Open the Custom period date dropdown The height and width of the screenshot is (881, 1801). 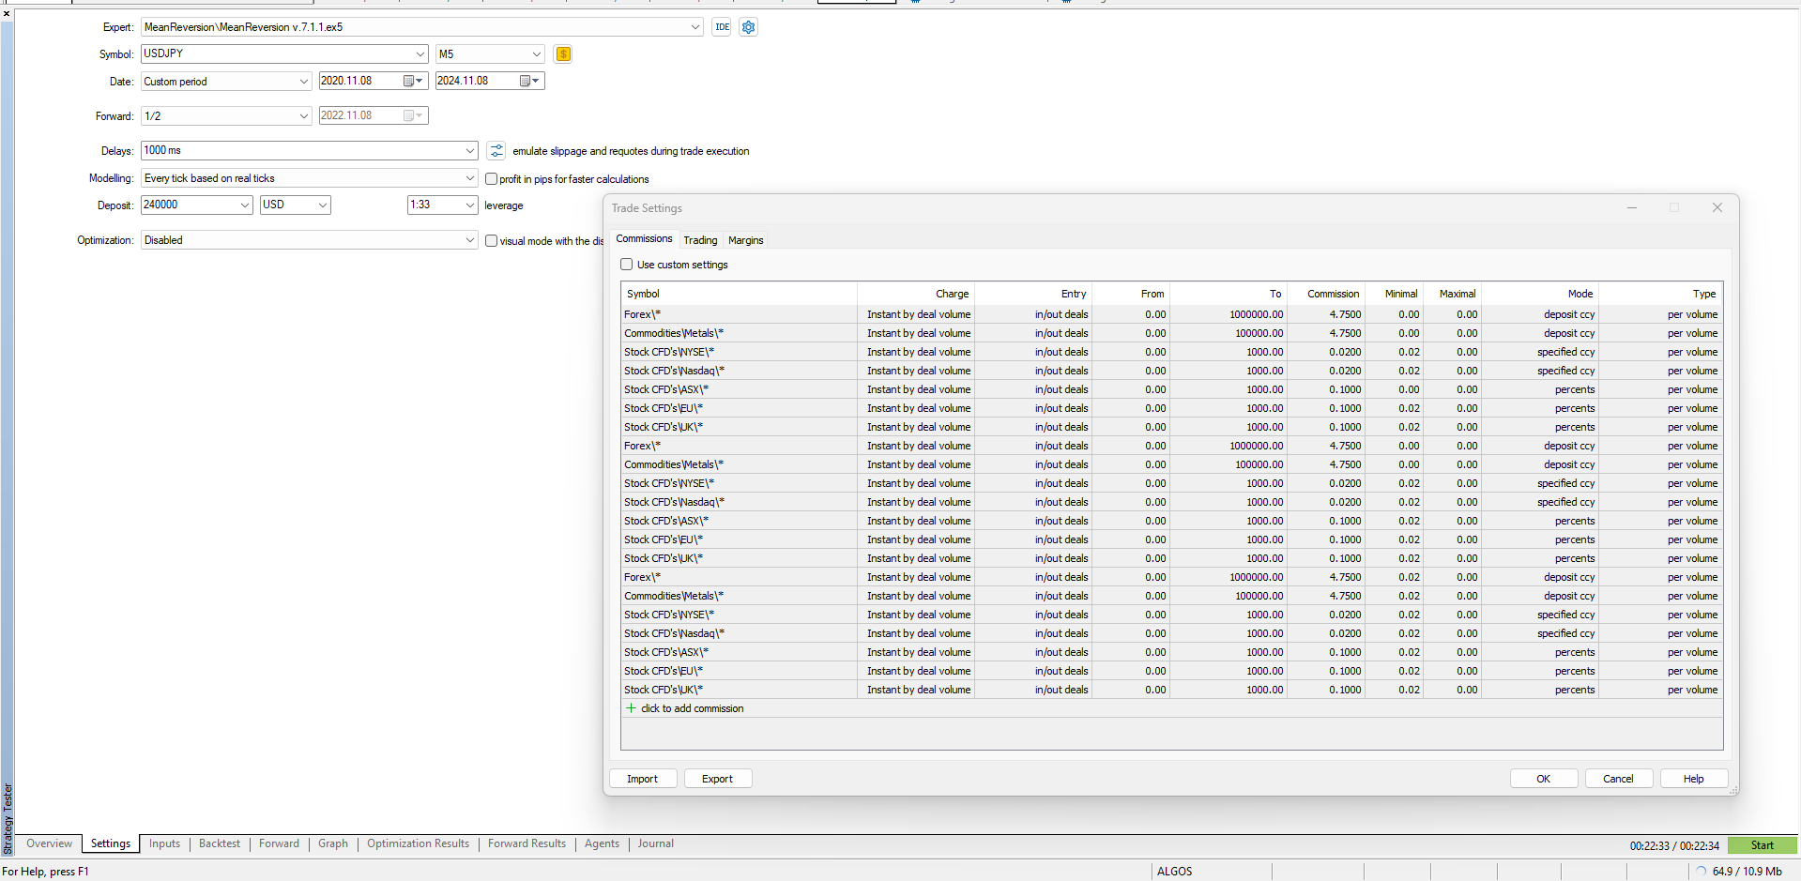303,82
